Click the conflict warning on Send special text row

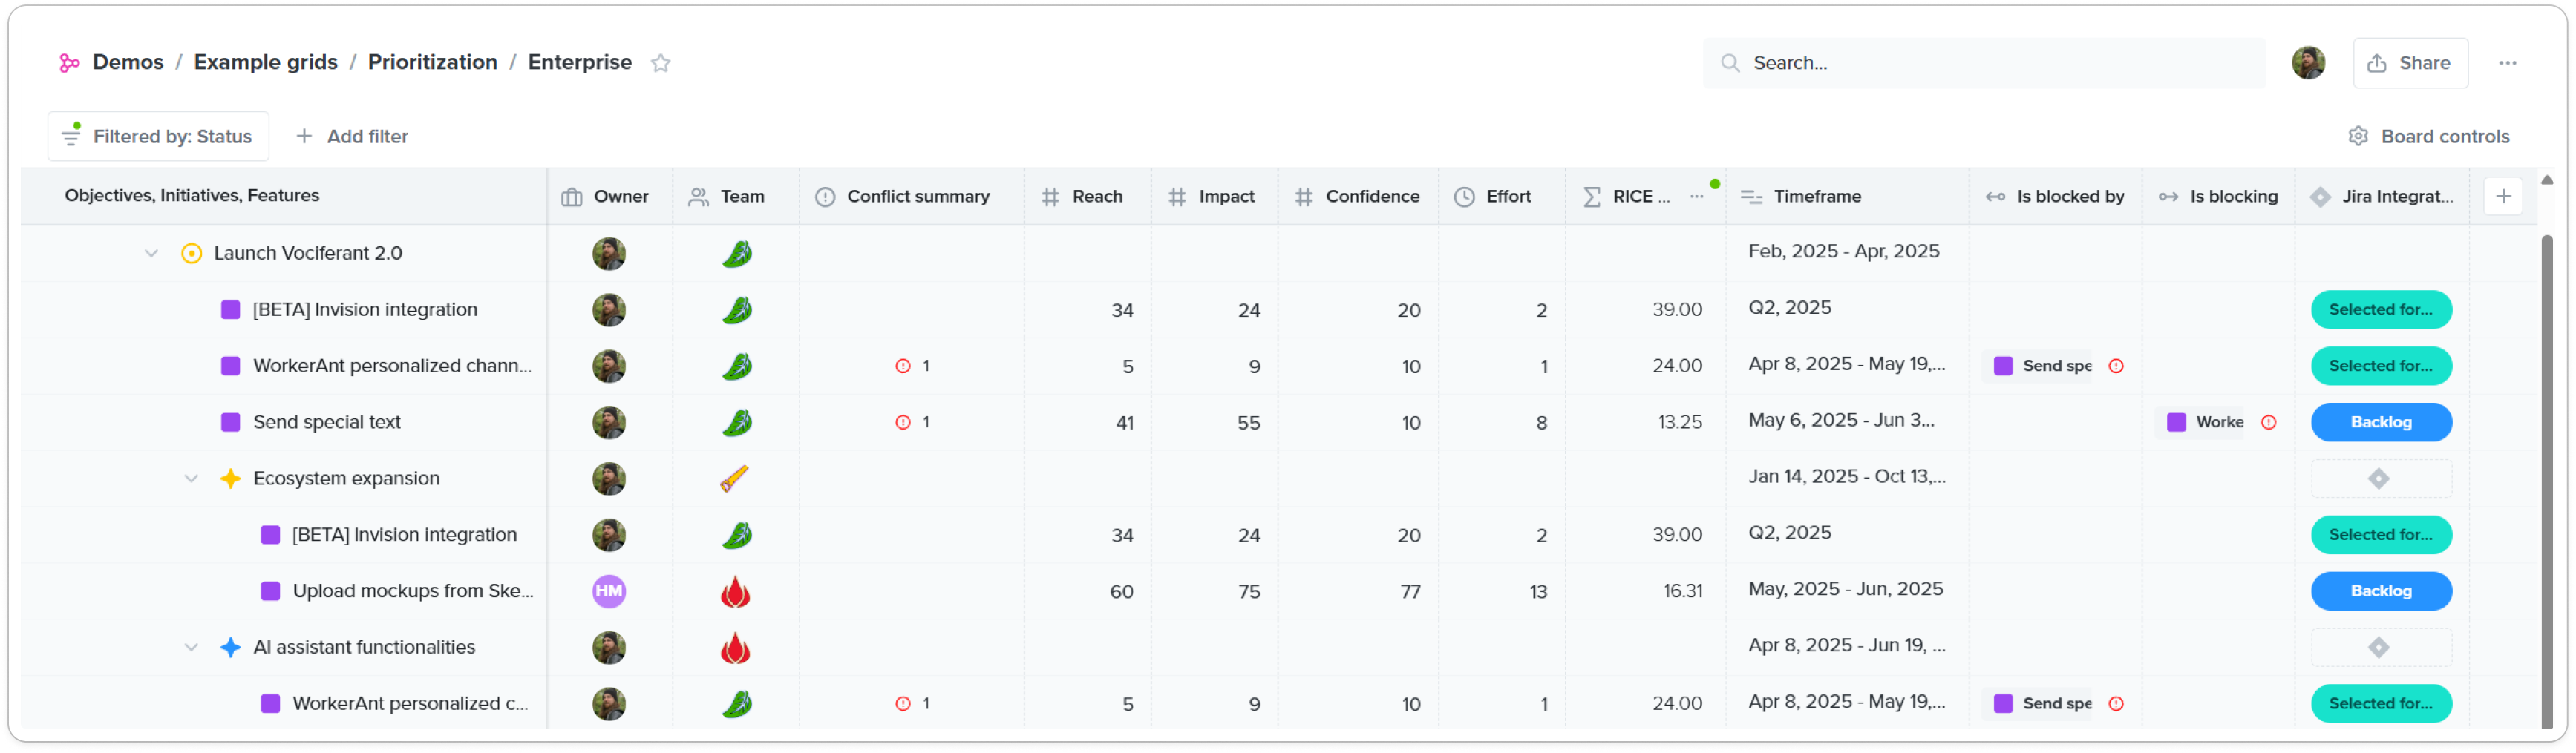pyautogui.click(x=912, y=422)
